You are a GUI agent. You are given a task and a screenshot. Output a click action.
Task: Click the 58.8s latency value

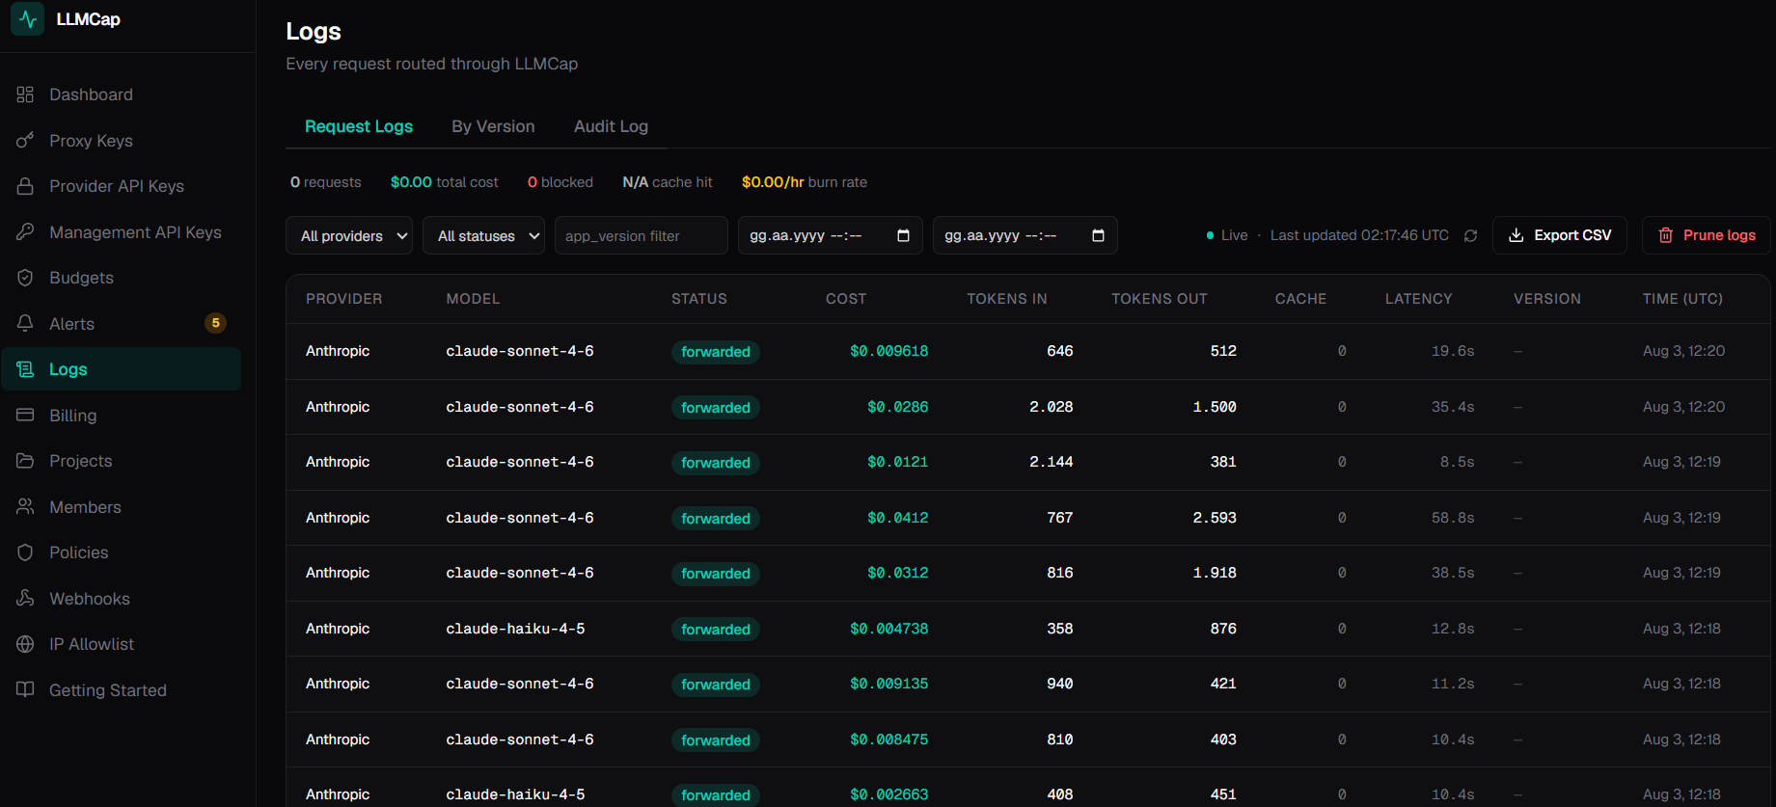pyautogui.click(x=1453, y=518)
